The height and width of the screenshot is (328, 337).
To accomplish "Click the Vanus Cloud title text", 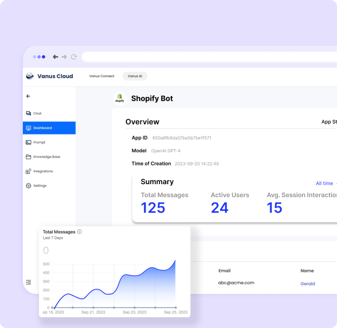I will (55, 76).
